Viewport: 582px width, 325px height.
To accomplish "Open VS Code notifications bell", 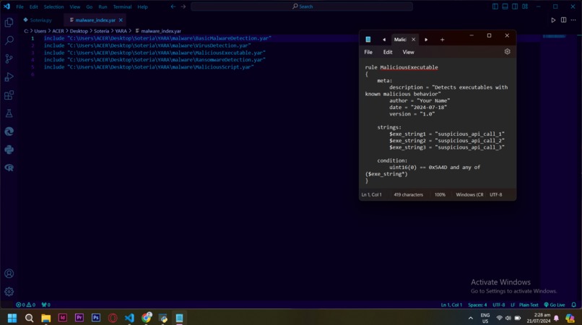I will click(573, 305).
